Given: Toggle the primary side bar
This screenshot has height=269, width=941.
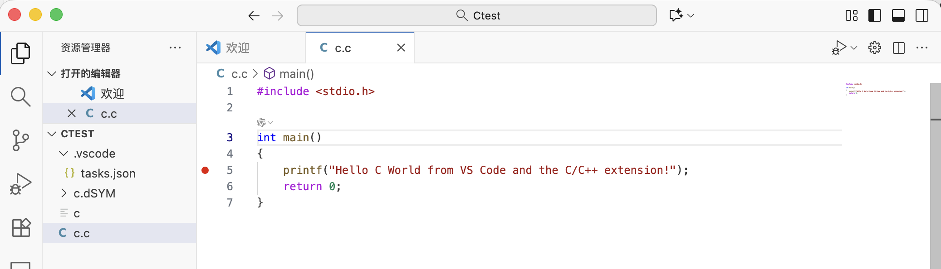Looking at the screenshot, I should [x=874, y=15].
